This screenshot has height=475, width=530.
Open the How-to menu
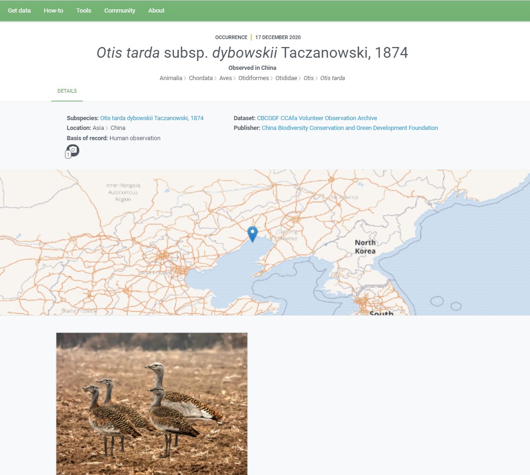[54, 11]
